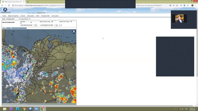Screen dimensions: 198x111
Task: Open the Mapas de Superficie menu
Action: (13, 16)
